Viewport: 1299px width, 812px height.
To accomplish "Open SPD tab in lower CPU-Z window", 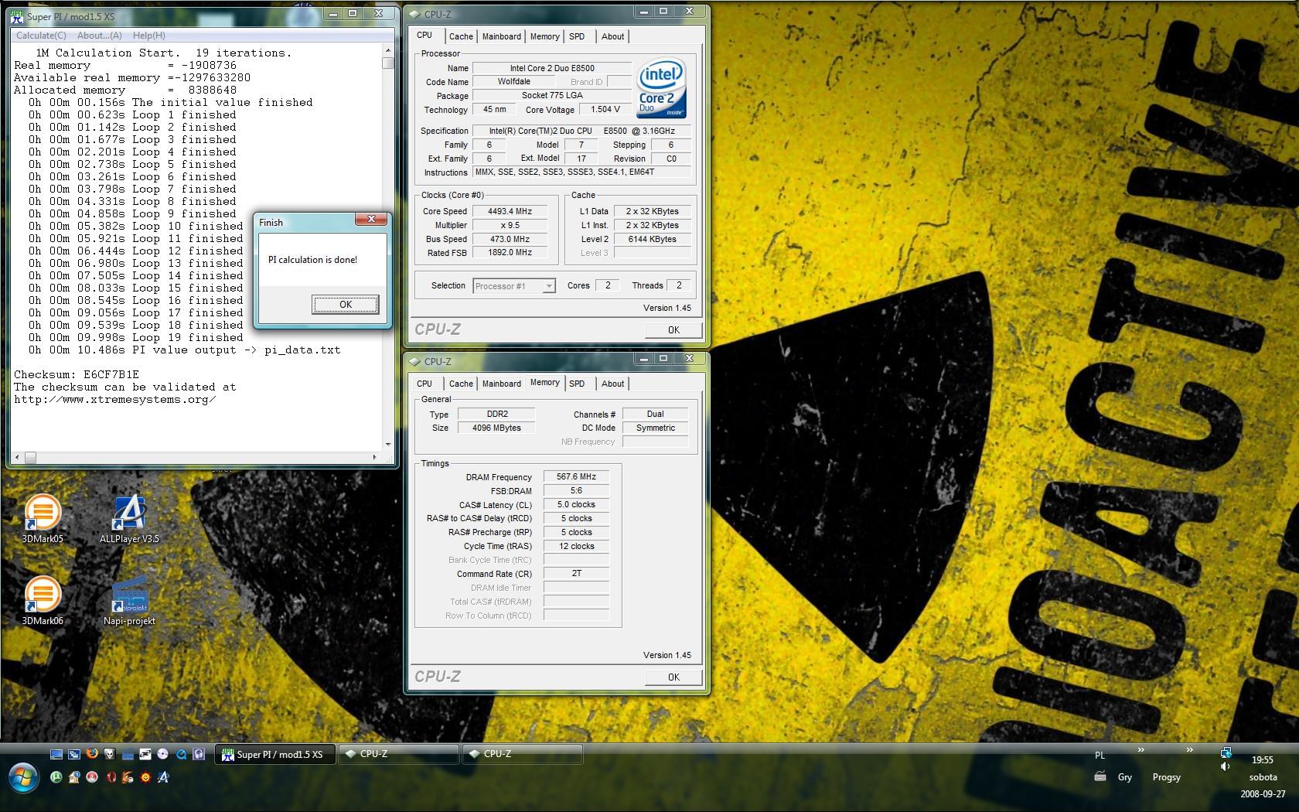I will point(577,384).
